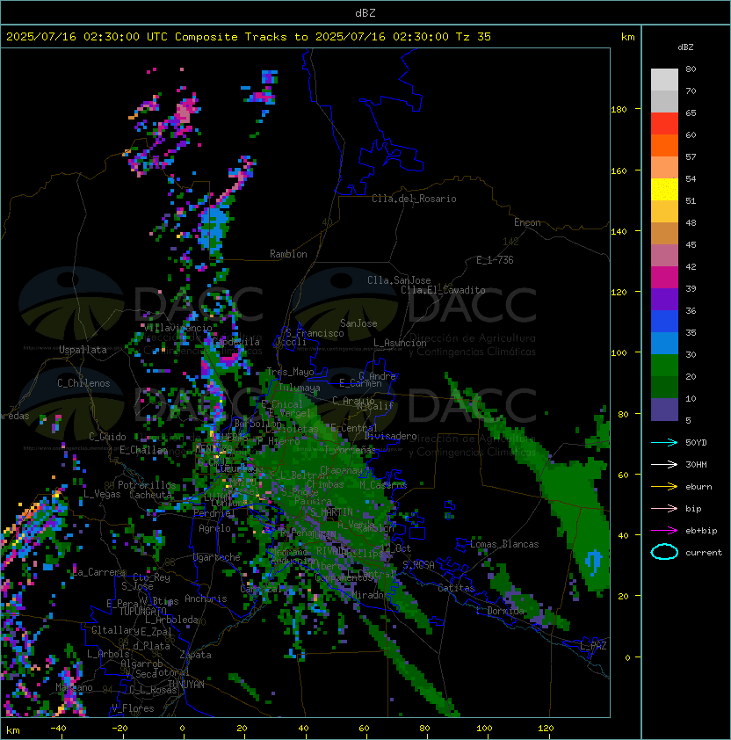Select the purple 10 dBZ color swatch
The height and width of the screenshot is (740, 731).
[664, 410]
